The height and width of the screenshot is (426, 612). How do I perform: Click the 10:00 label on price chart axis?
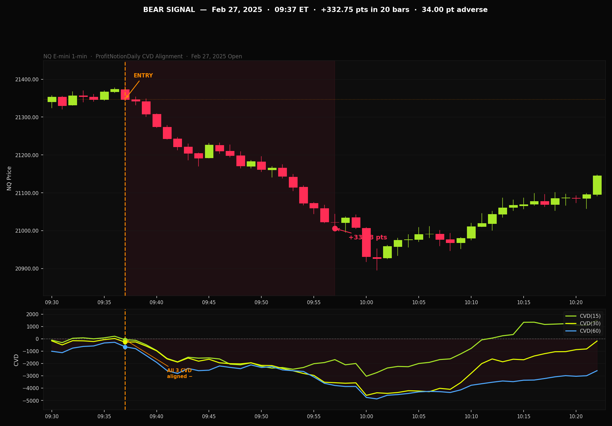[x=366, y=302]
